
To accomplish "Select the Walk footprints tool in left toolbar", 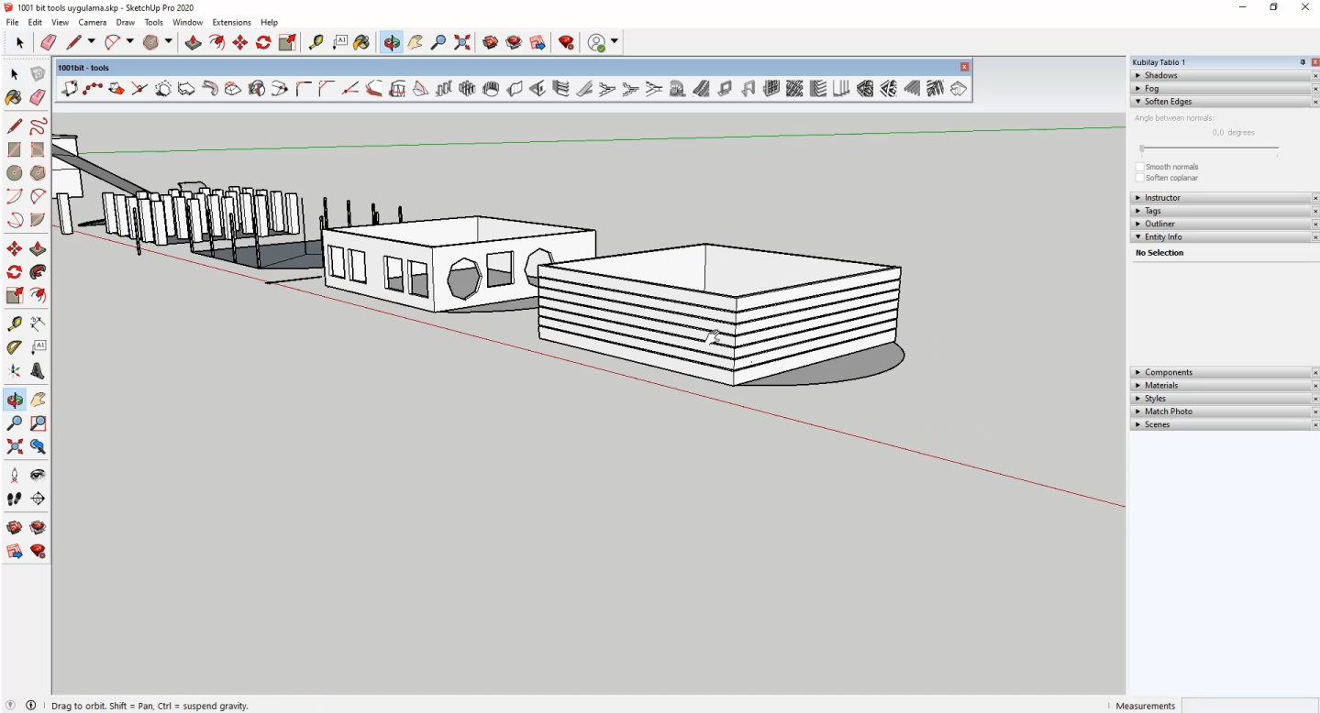I will click(x=15, y=499).
